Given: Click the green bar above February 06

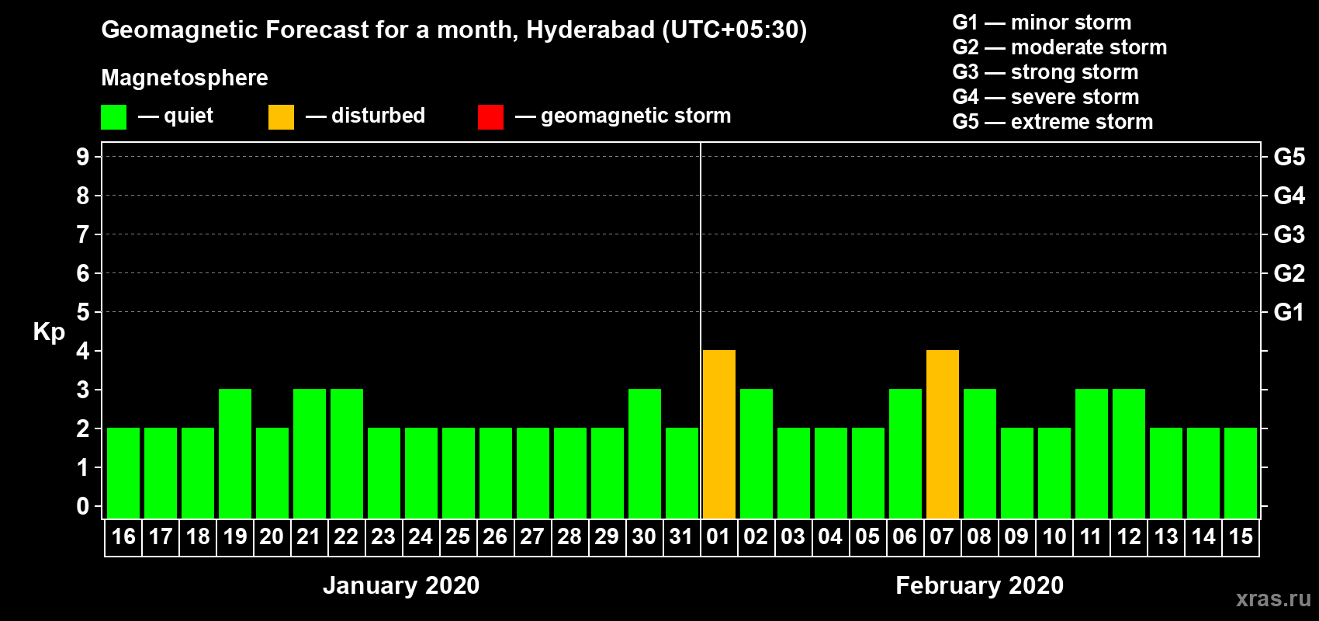Looking at the screenshot, I should [905, 454].
